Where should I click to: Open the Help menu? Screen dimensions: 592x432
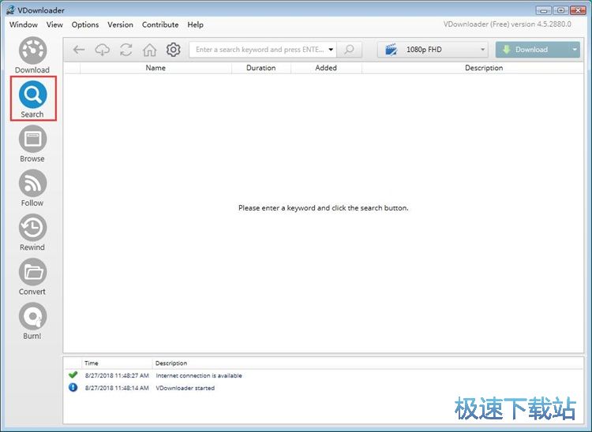tap(195, 24)
